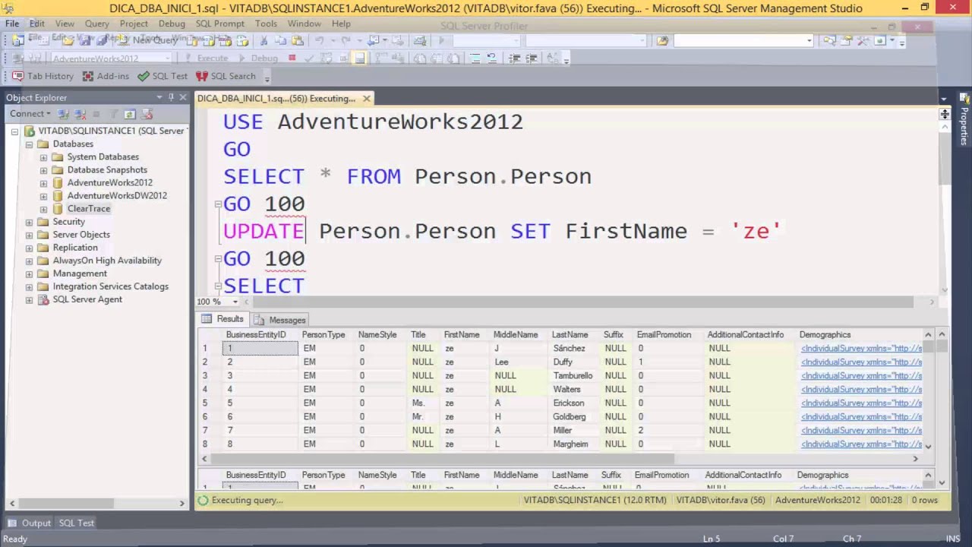Select Integration Services Catalogs folder
Image resolution: width=972 pixels, height=547 pixels.
coord(111,286)
